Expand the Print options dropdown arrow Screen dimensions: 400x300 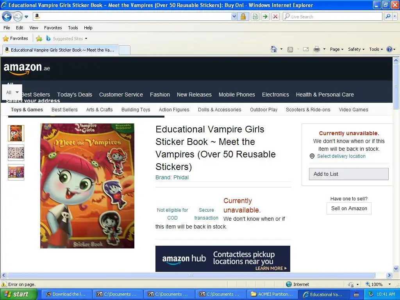pyautogui.click(x=324, y=49)
